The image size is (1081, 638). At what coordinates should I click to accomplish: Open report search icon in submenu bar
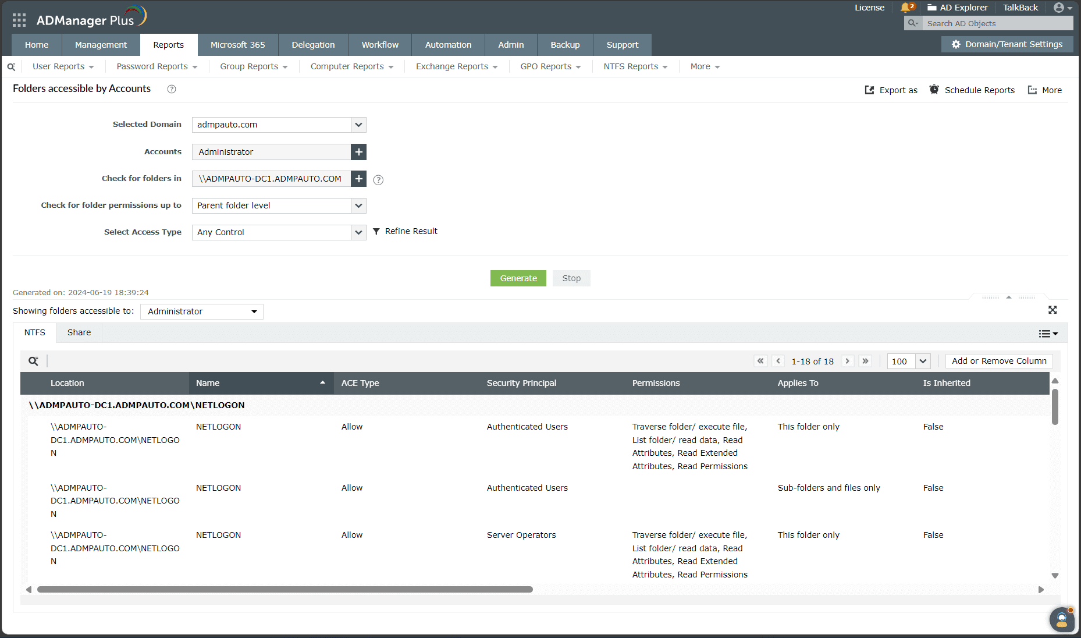[11, 67]
